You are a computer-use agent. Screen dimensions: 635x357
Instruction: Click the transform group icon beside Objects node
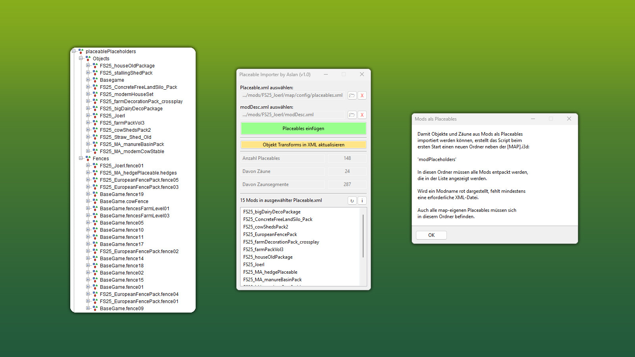[x=88, y=58]
